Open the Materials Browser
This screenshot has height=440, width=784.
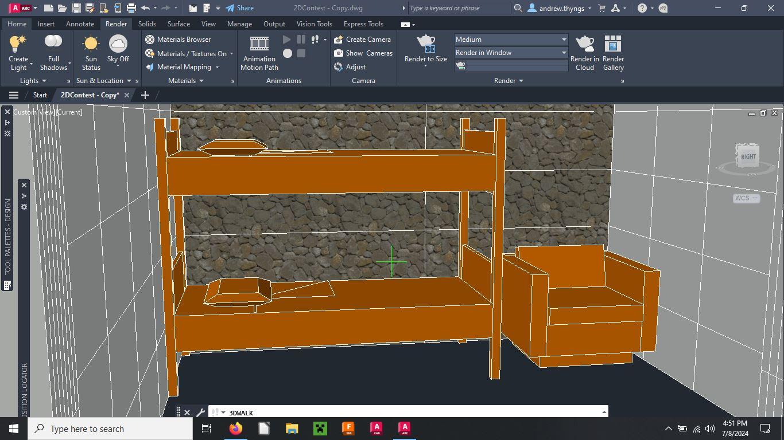click(x=178, y=40)
